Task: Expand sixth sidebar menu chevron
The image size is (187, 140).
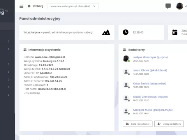Action: [9, 87]
